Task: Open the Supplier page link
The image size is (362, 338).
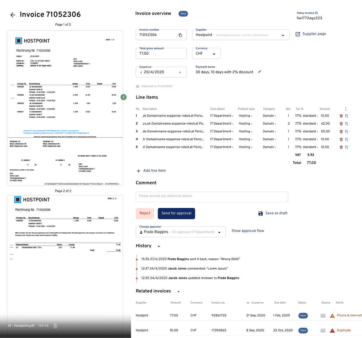Action: click(311, 34)
